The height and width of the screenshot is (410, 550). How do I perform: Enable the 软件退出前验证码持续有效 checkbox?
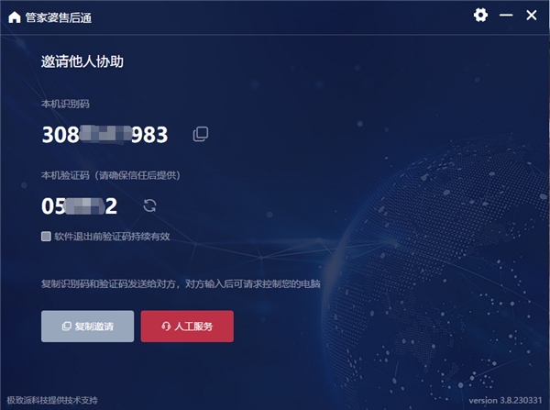coord(46,237)
